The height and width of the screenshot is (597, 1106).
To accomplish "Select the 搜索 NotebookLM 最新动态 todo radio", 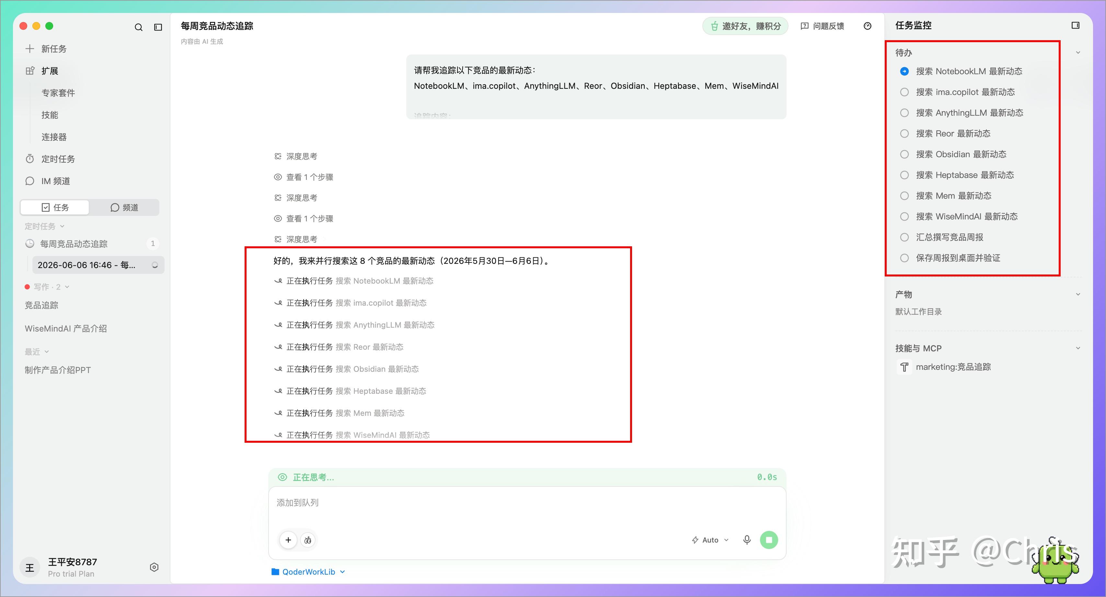I will (904, 71).
